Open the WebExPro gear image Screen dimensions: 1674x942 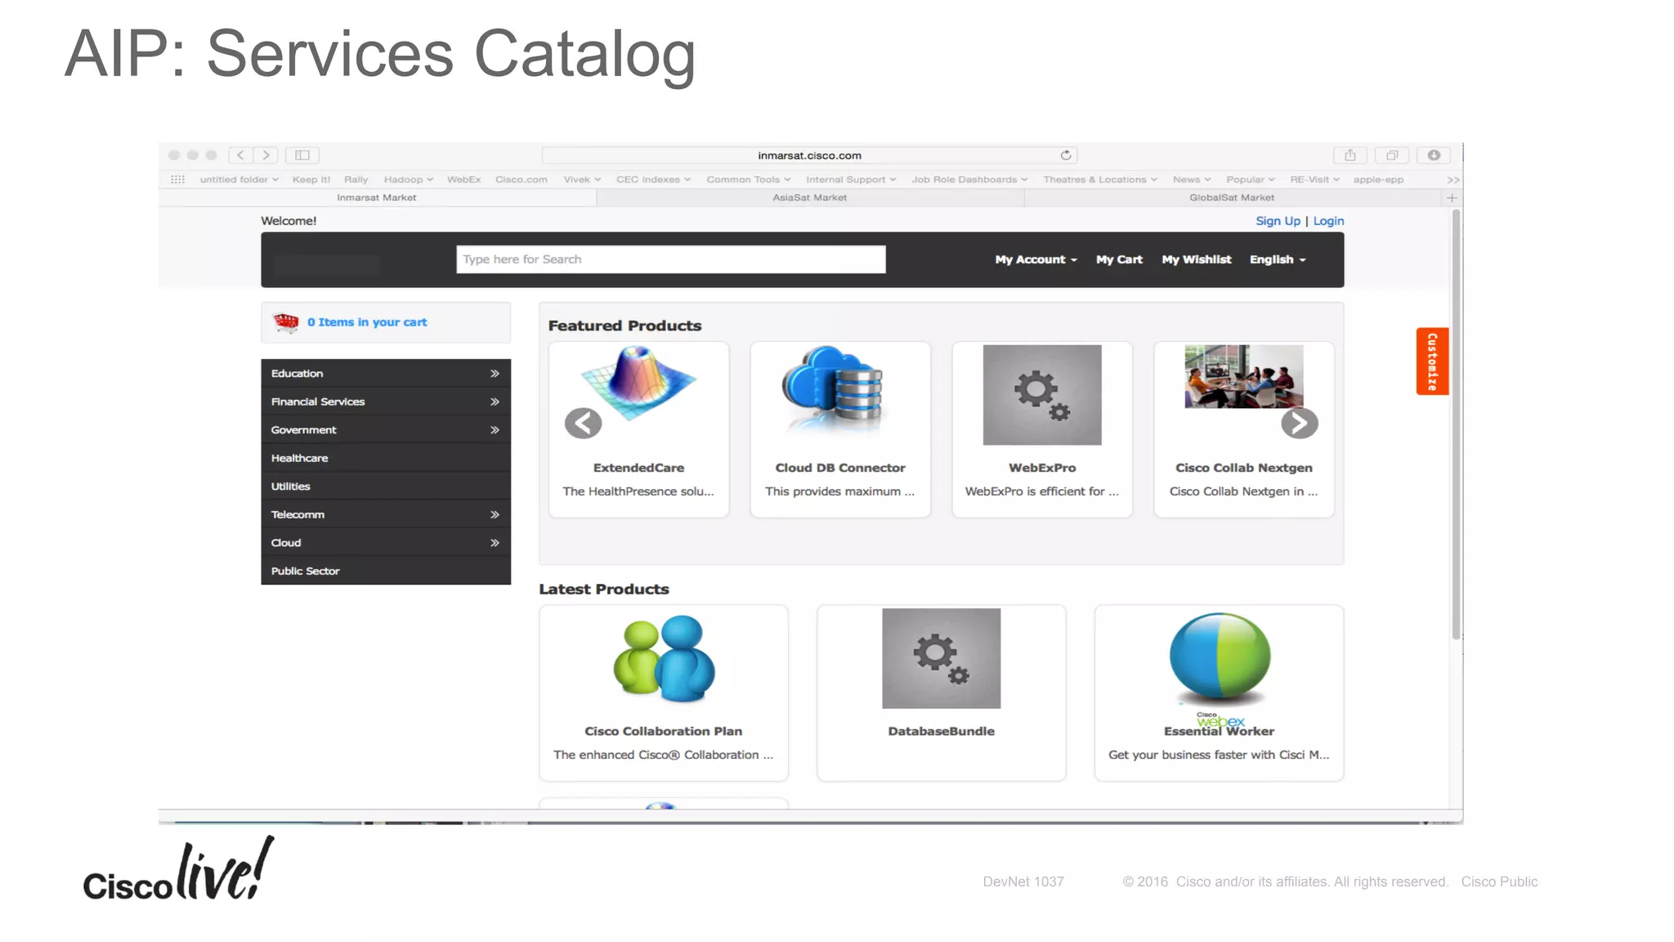tap(1042, 395)
